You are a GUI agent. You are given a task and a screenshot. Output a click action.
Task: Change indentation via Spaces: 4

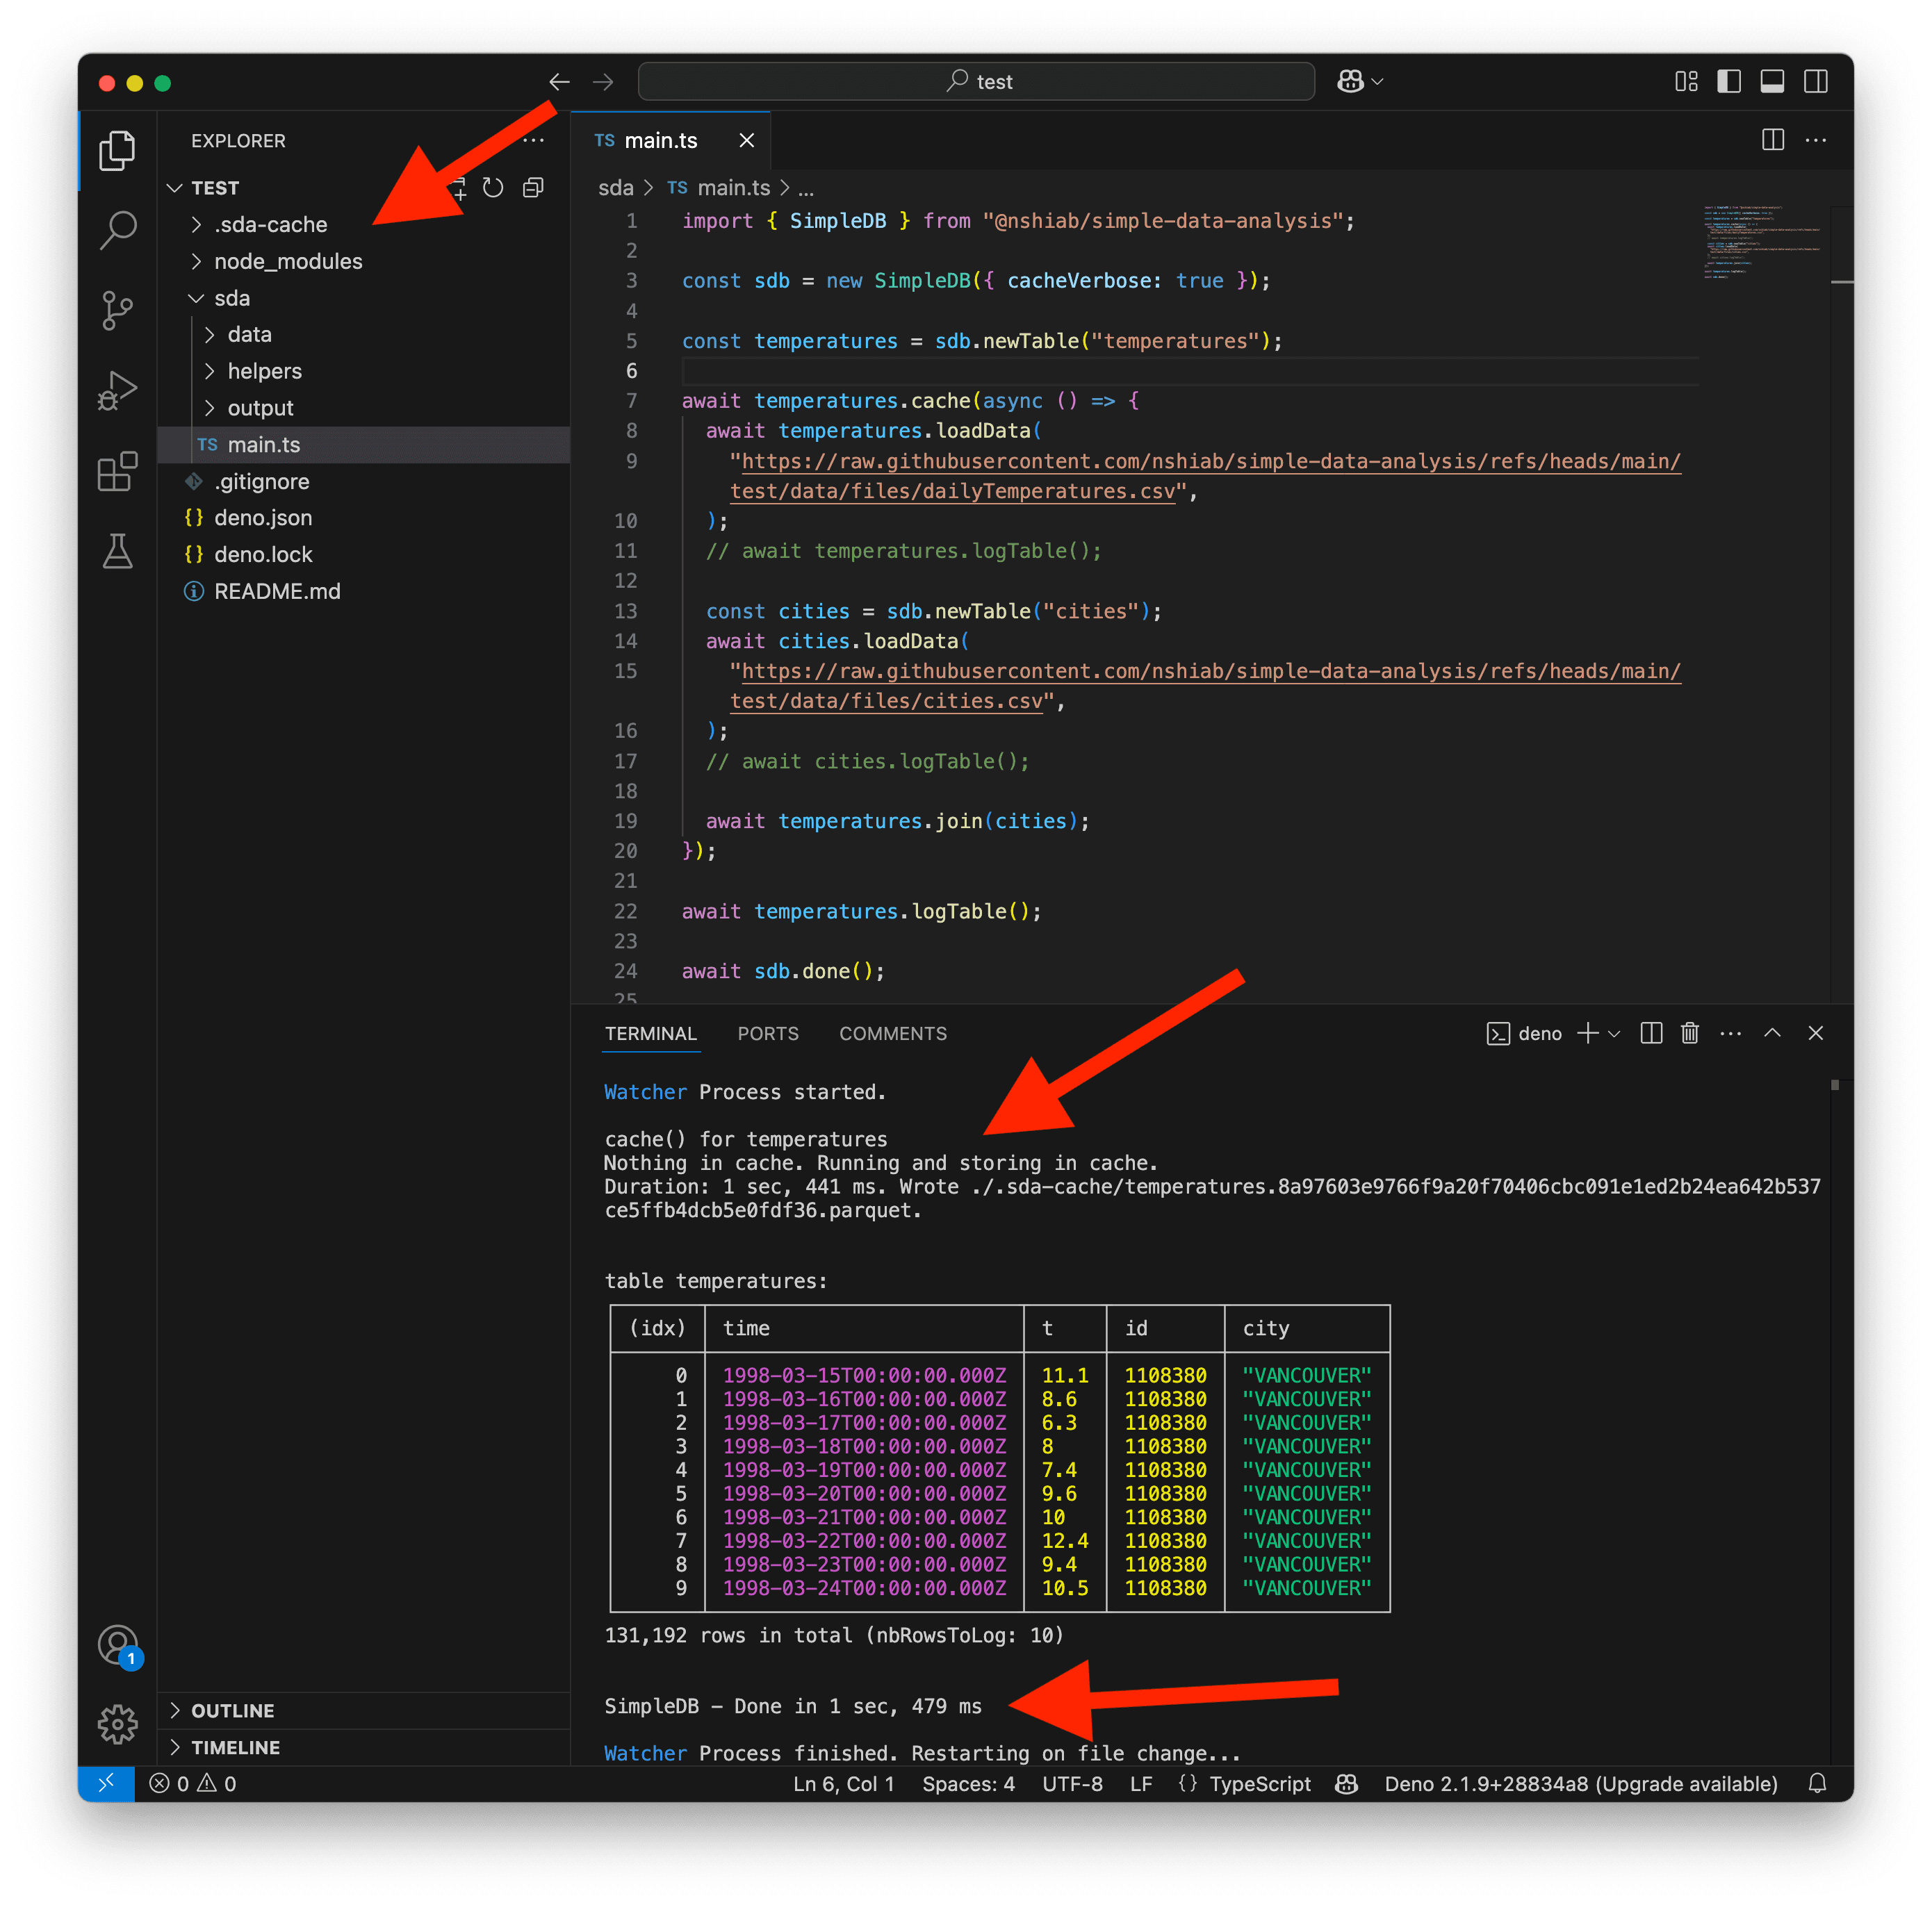coord(968,1784)
